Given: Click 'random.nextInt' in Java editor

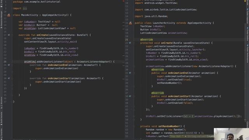Looking at the screenshot, I should click(x=174, y=133).
